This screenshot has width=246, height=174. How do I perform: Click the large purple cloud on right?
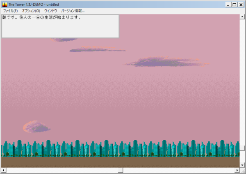click(x=166, y=62)
